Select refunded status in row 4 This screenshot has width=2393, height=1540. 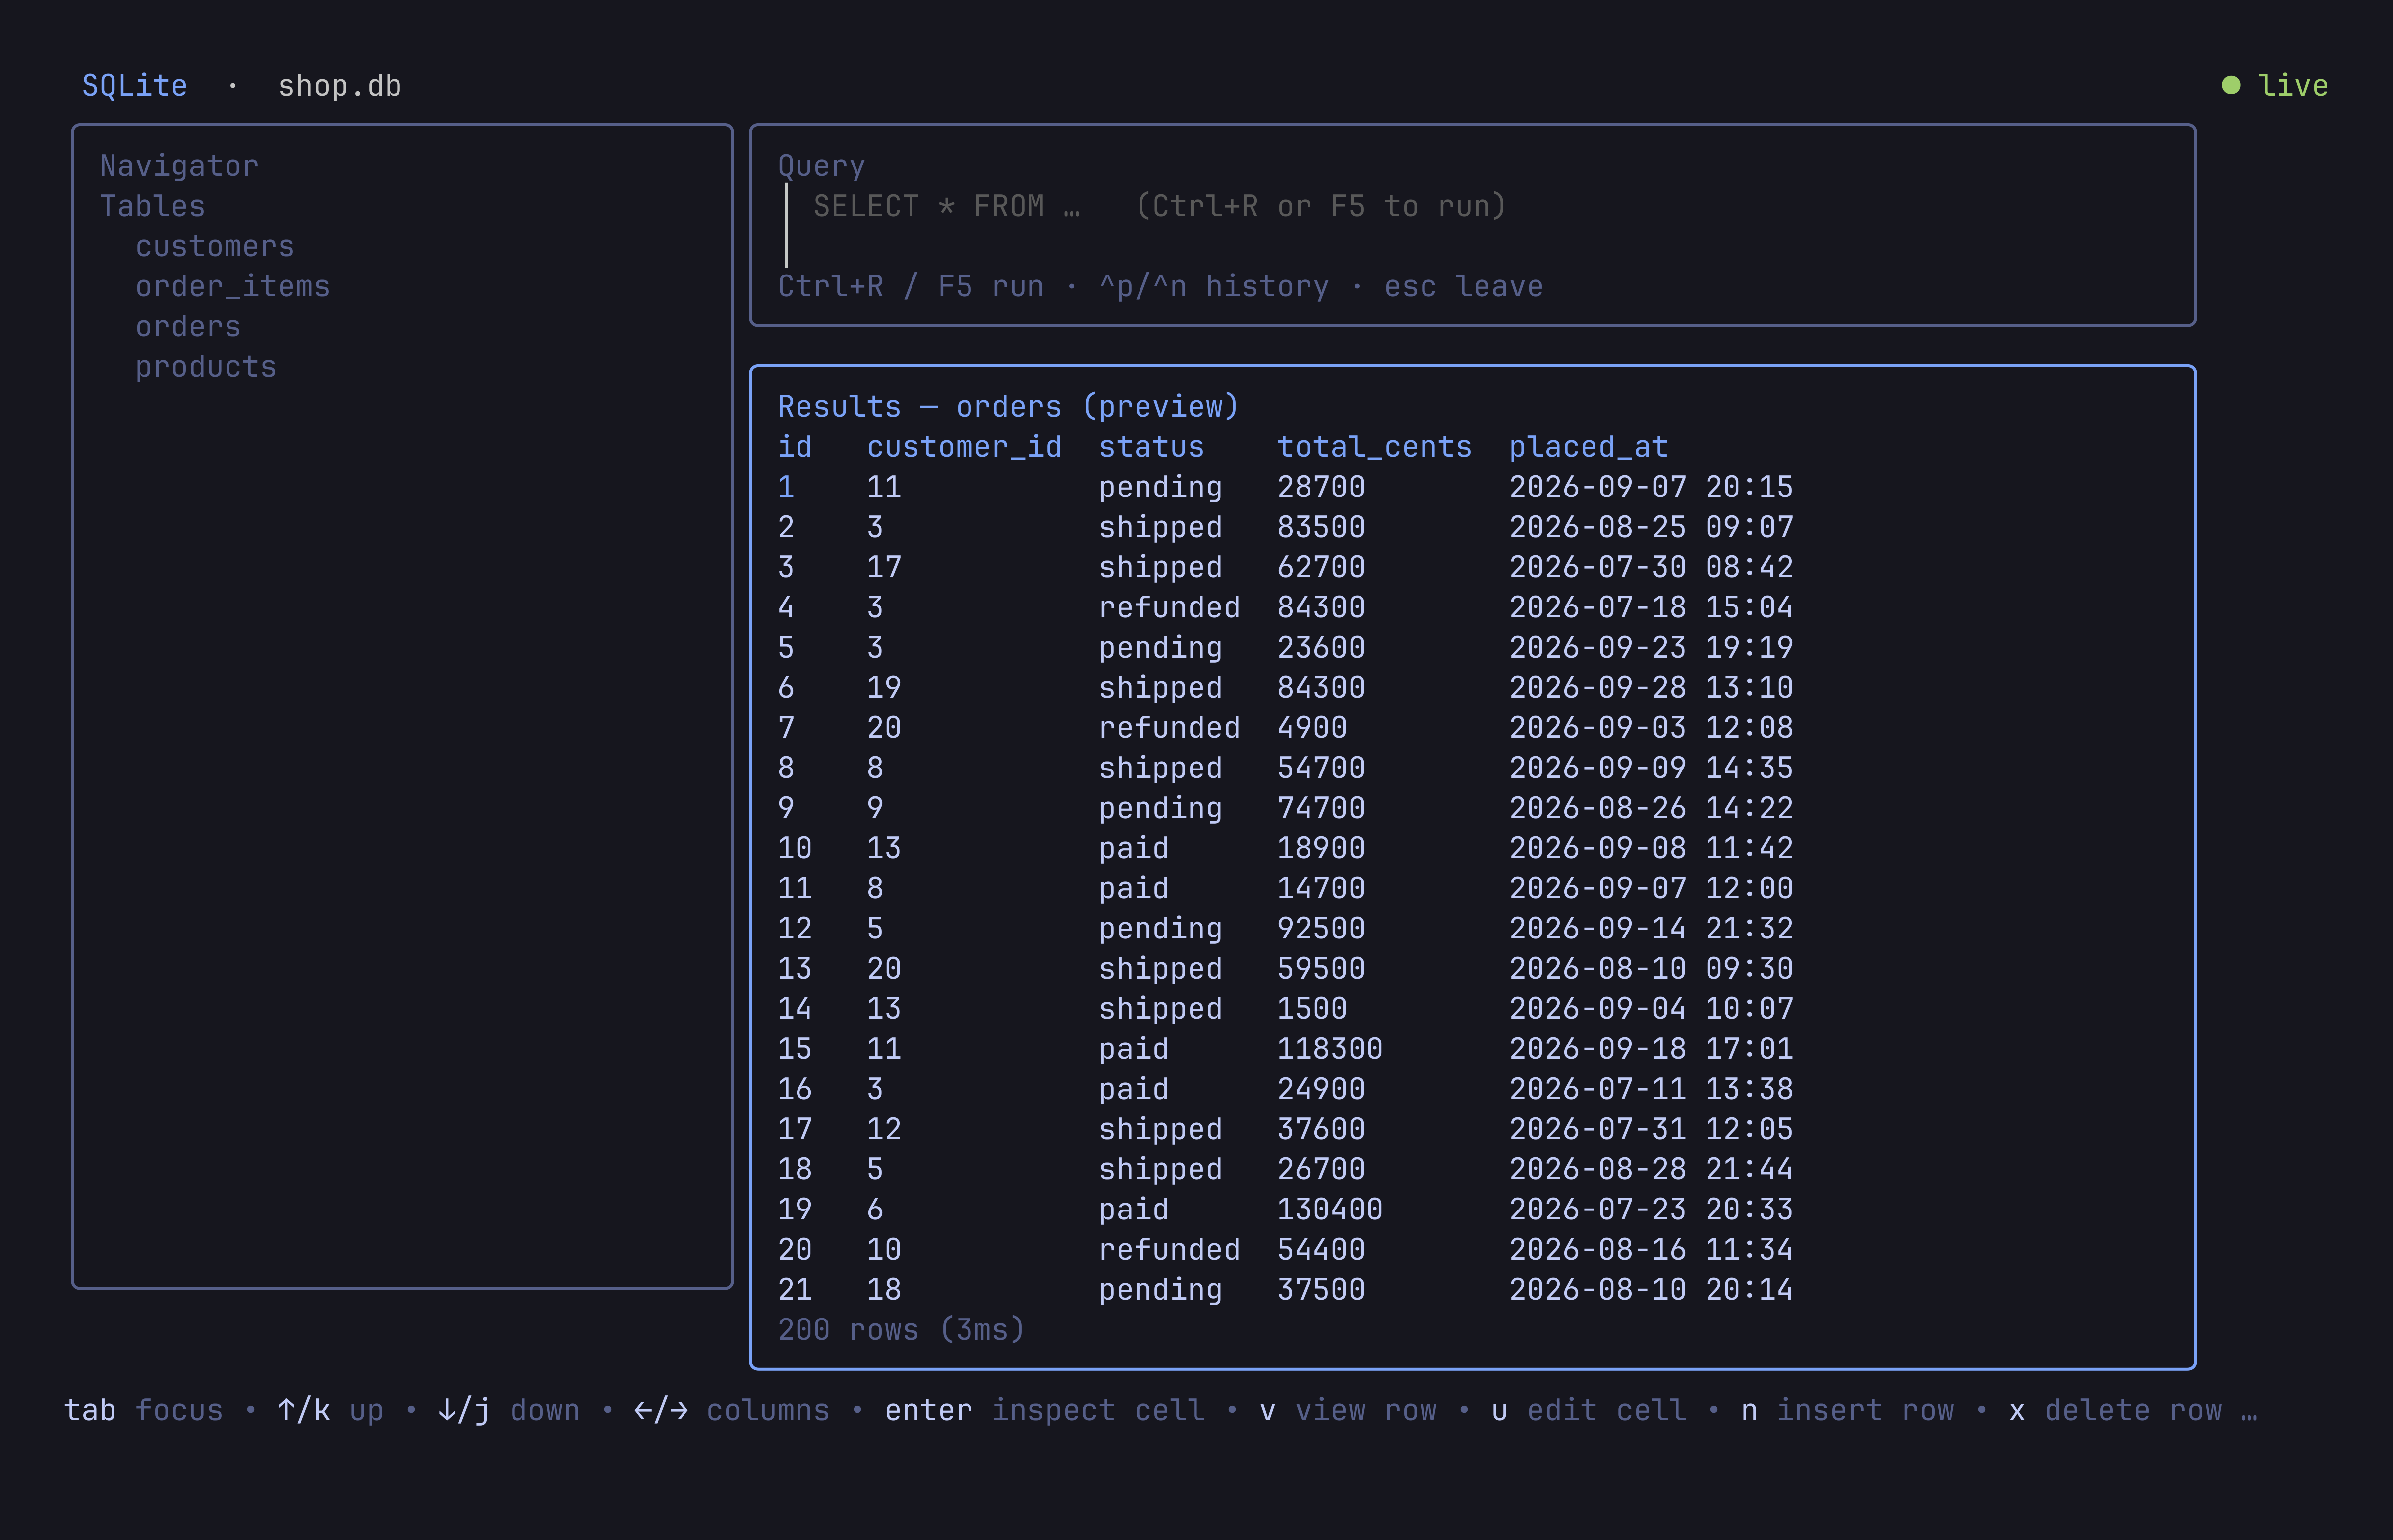1169,607
